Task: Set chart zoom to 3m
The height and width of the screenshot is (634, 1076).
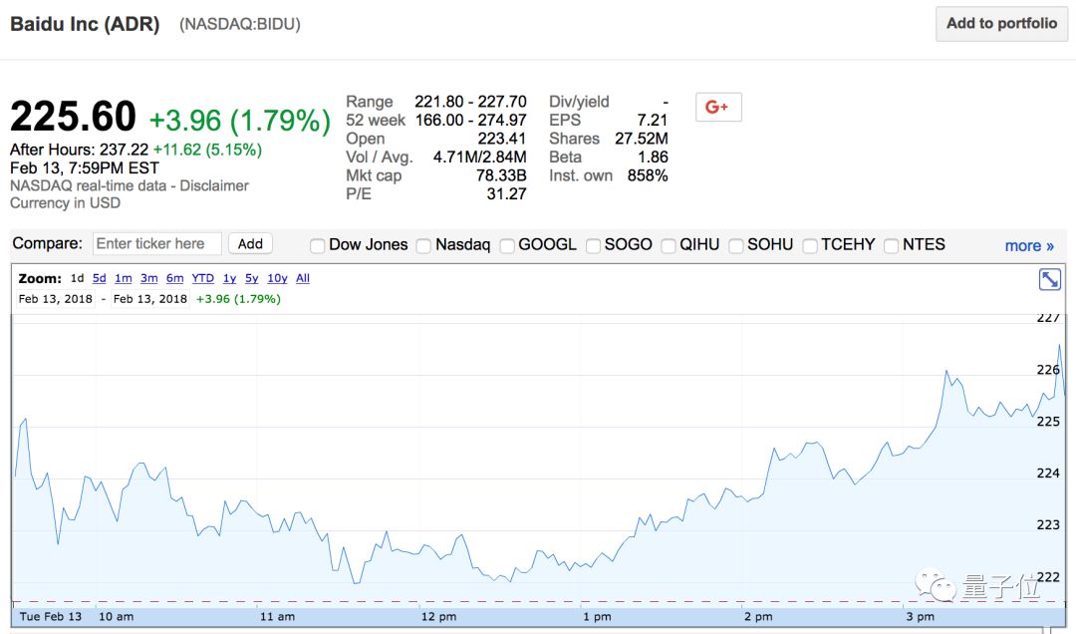Action: 148,278
